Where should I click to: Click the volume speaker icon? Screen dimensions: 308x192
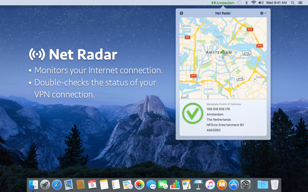pos(261,3)
